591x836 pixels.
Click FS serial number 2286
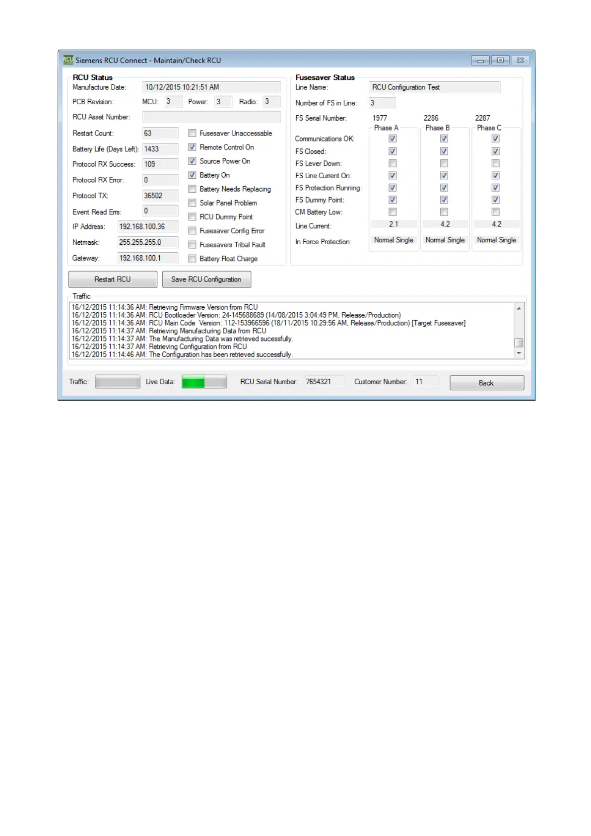pos(431,118)
